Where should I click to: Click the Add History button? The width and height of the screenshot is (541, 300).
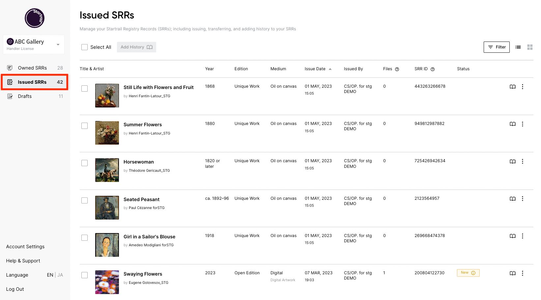point(136,47)
